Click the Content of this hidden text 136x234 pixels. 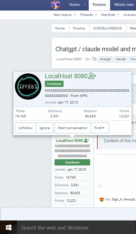tap(120, 141)
